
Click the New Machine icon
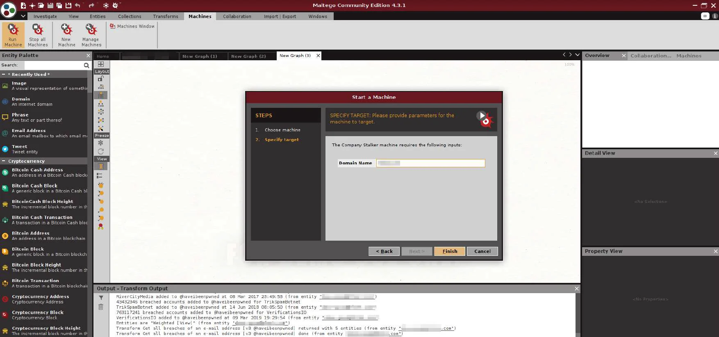(66, 35)
